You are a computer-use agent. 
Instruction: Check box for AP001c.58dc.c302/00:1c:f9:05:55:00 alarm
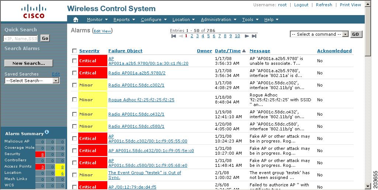(x=74, y=139)
